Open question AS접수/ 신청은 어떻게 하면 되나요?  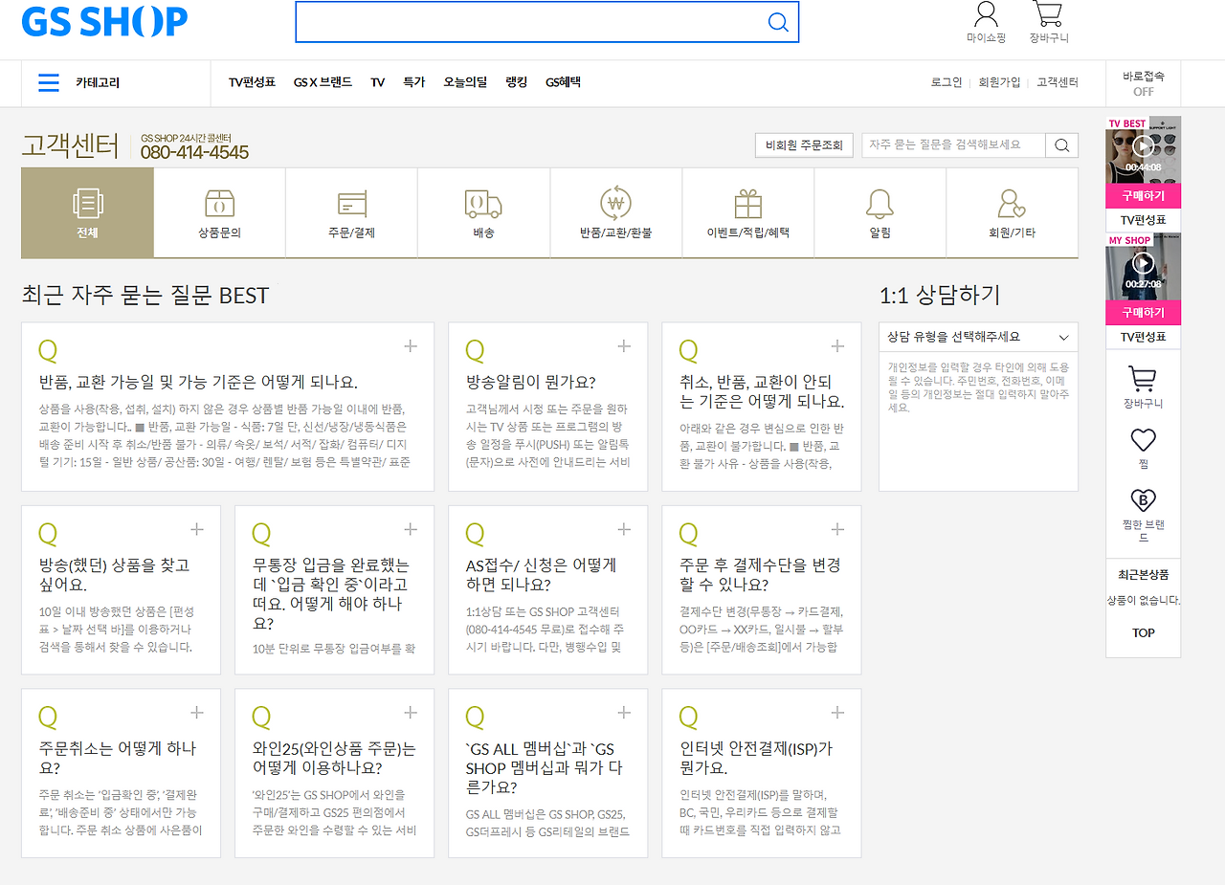pyautogui.click(x=541, y=575)
